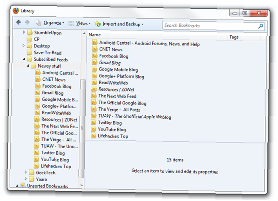The height and width of the screenshot is (201, 278).
Task: Select Lifehacker: Top in sidebar tree
Action: (56, 166)
